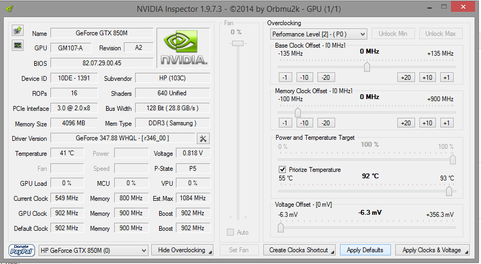Image resolution: width=481 pixels, height=264 pixels.
Task: Click the Fan speed vertical slider handle
Action: 238,43
